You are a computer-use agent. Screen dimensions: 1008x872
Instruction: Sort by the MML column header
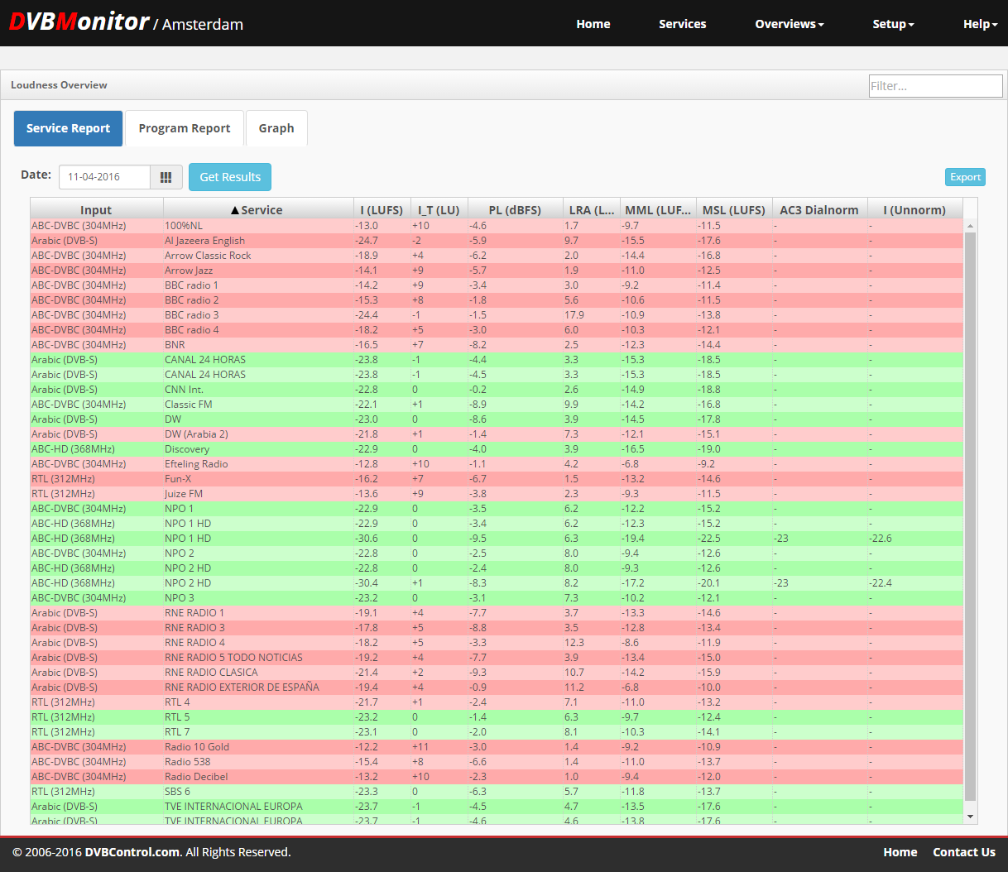point(658,210)
